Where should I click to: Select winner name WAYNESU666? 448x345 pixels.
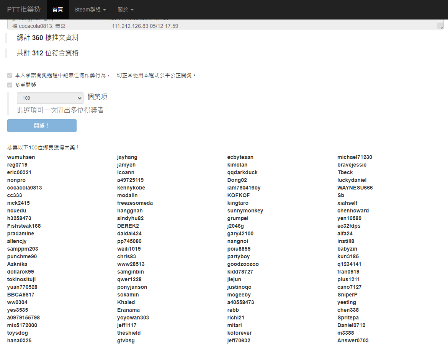click(355, 188)
